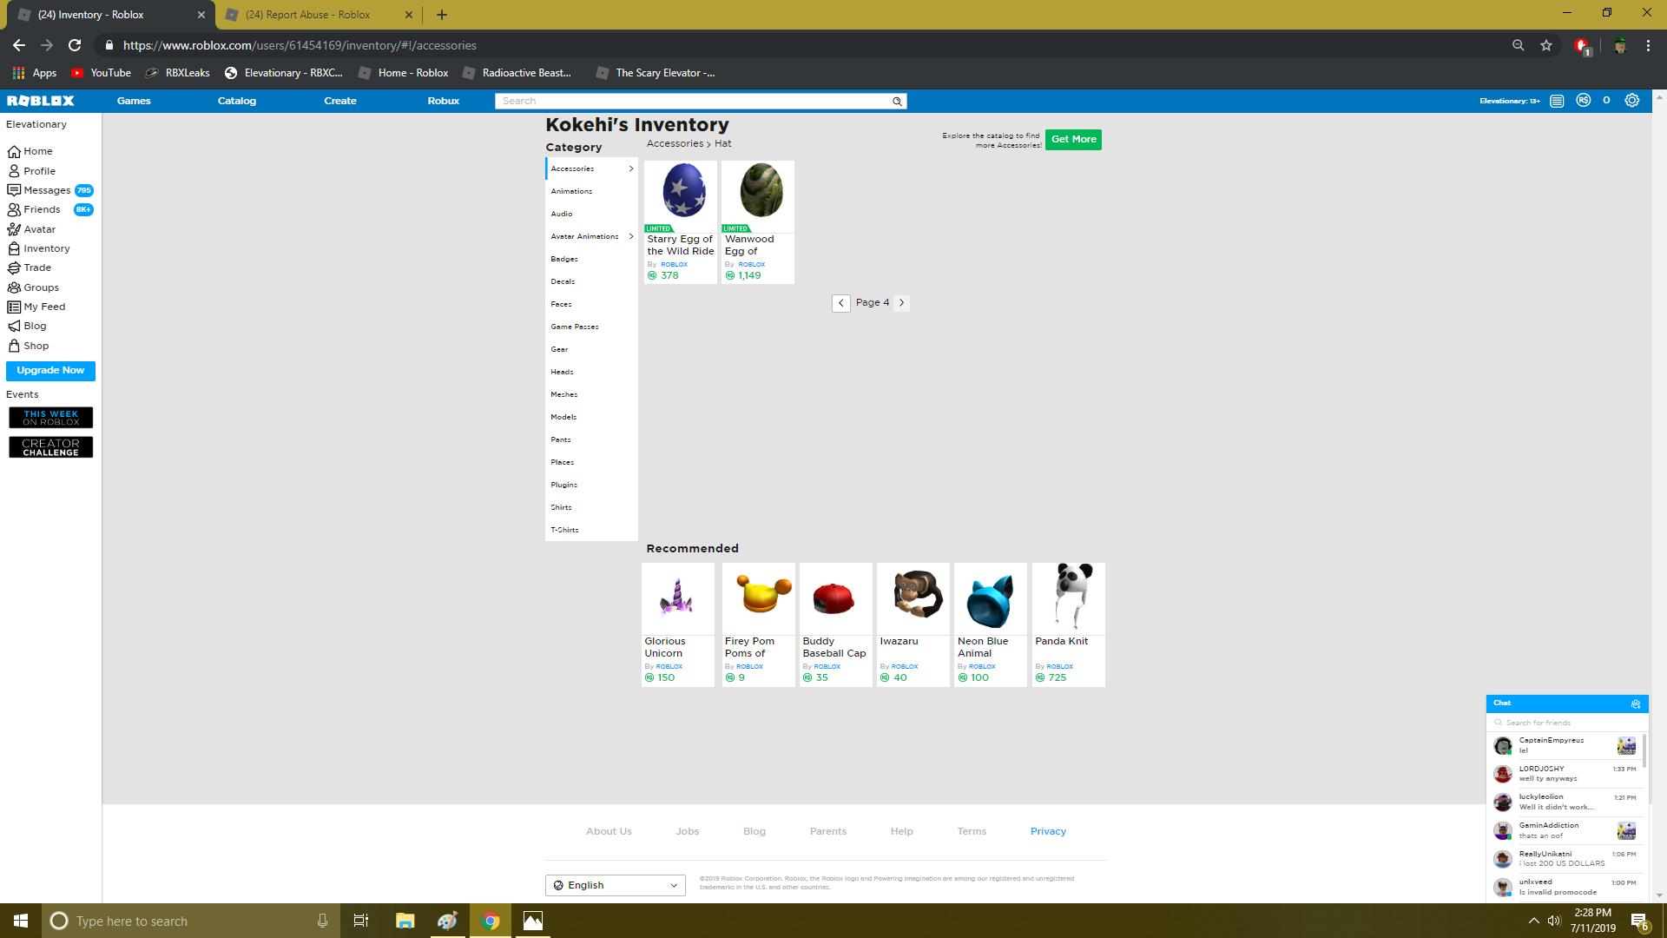
Task: Click the search magnifier icon in Roblox search
Action: click(897, 102)
